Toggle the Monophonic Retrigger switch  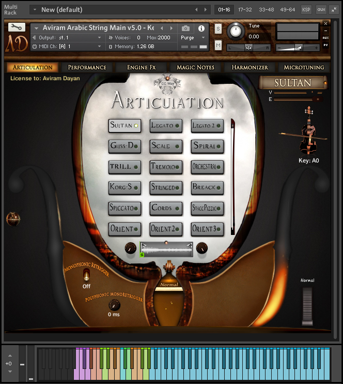tap(86, 274)
